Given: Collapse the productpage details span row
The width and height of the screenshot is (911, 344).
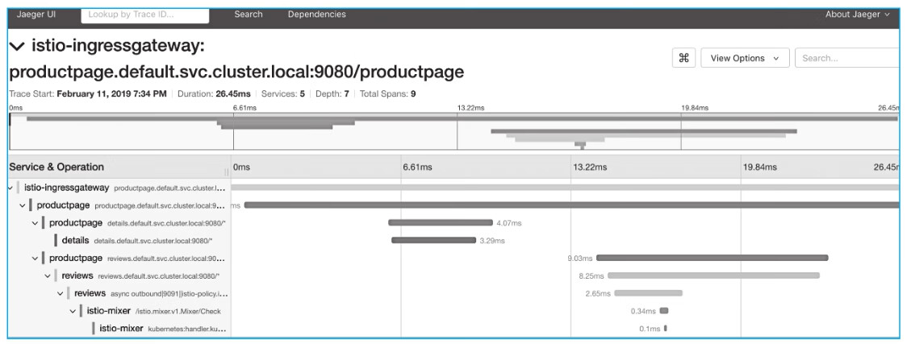Looking at the screenshot, I should pyautogui.click(x=35, y=222).
